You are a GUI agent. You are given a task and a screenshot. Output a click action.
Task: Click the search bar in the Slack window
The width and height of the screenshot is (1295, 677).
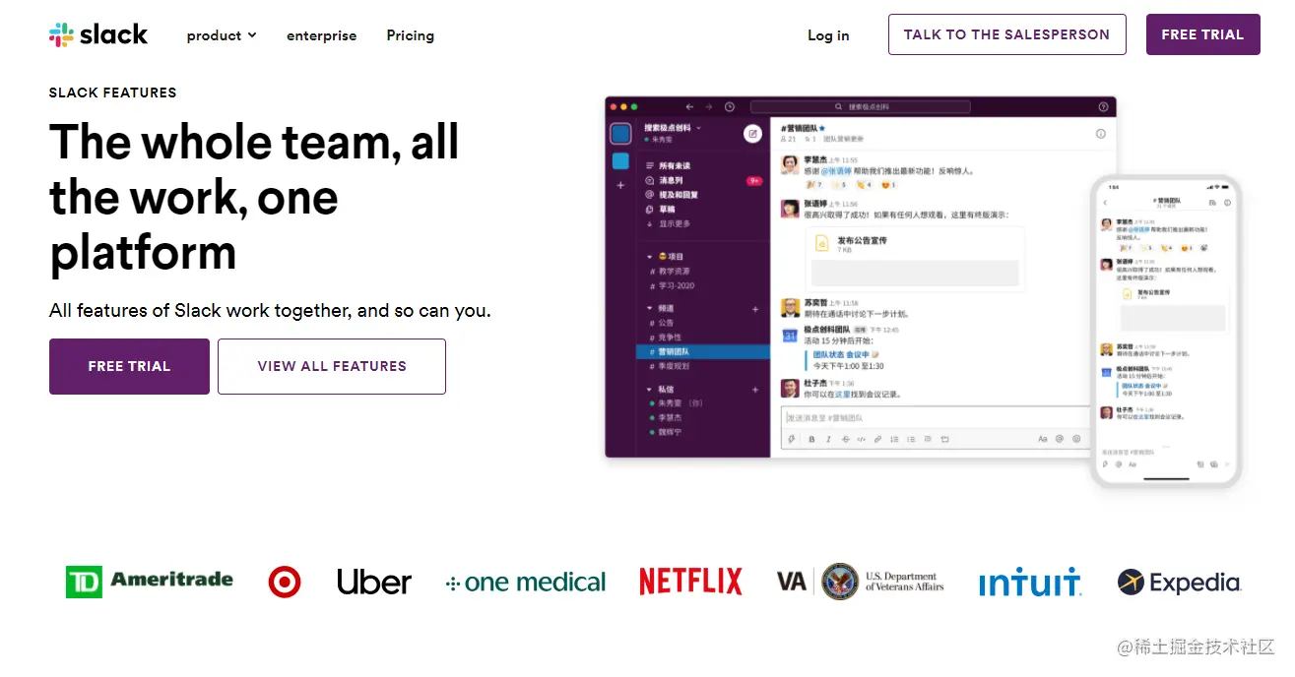click(x=861, y=106)
